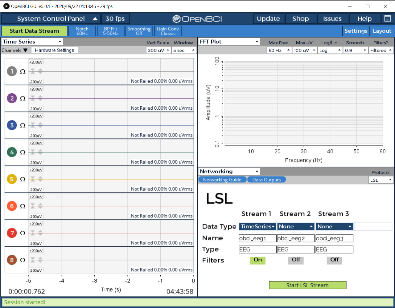Click channel 6 impedance ohm icon

point(23,206)
